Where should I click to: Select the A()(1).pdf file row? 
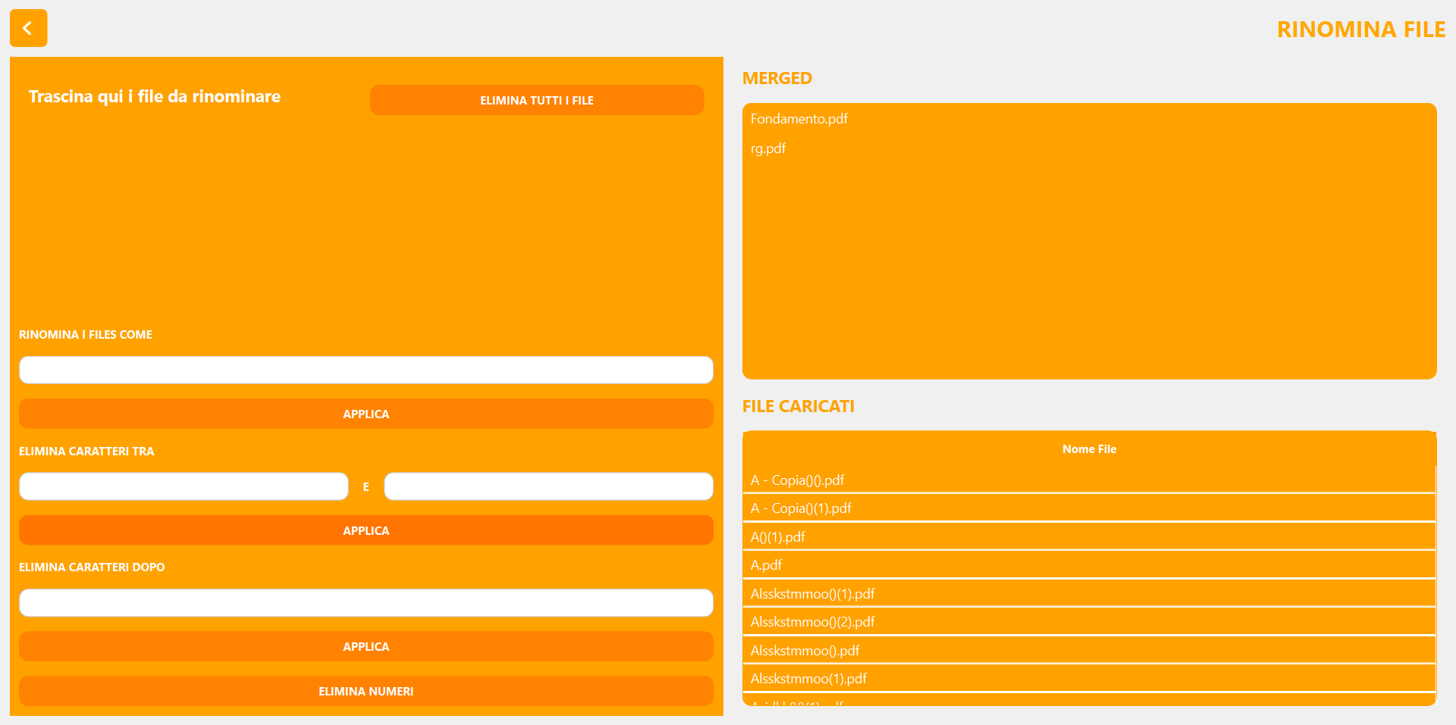[778, 537]
